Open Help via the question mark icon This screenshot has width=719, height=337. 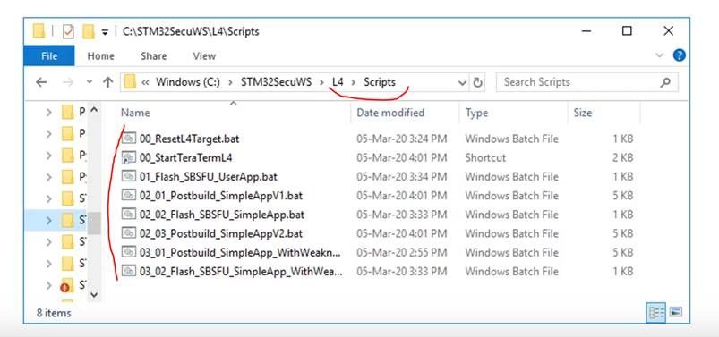(679, 55)
